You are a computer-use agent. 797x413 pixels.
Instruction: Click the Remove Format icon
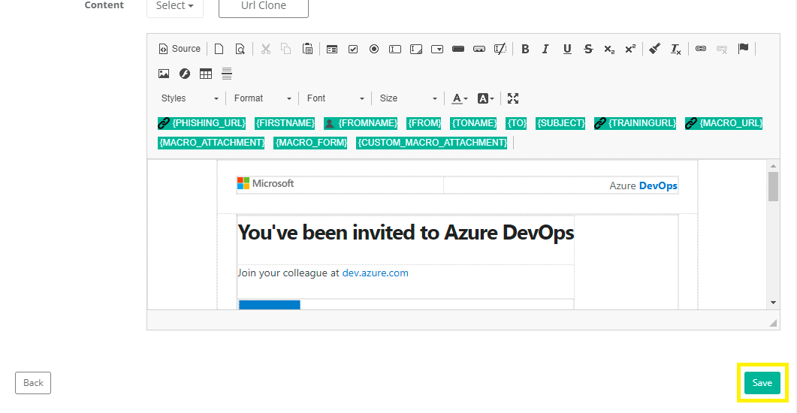tap(675, 49)
